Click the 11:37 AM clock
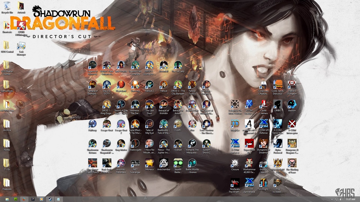 tap(350, 199)
